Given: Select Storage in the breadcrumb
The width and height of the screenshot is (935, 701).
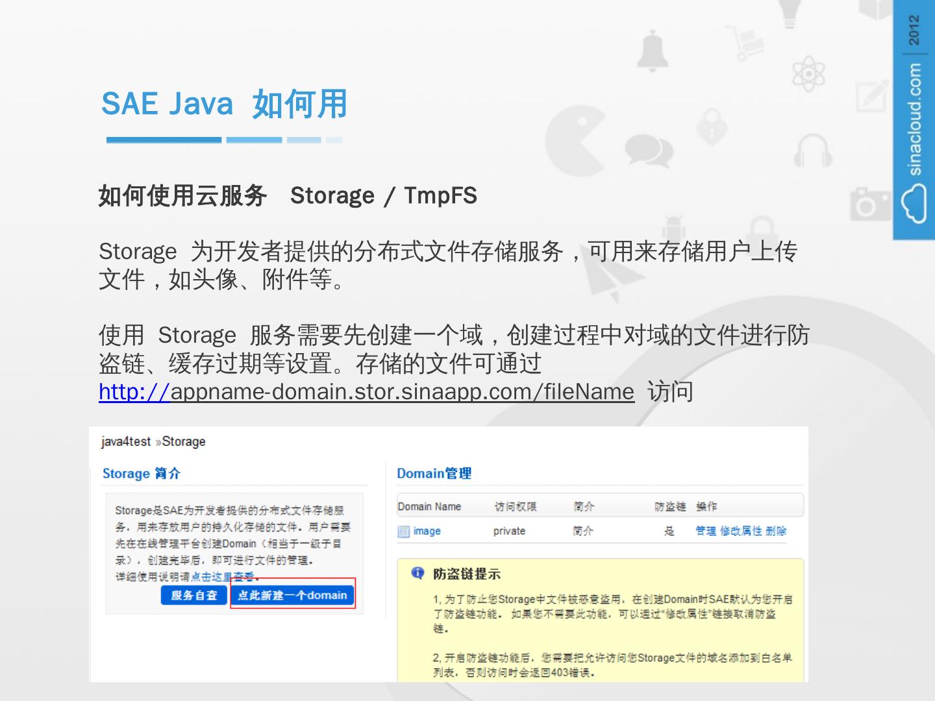Looking at the screenshot, I should [x=184, y=441].
